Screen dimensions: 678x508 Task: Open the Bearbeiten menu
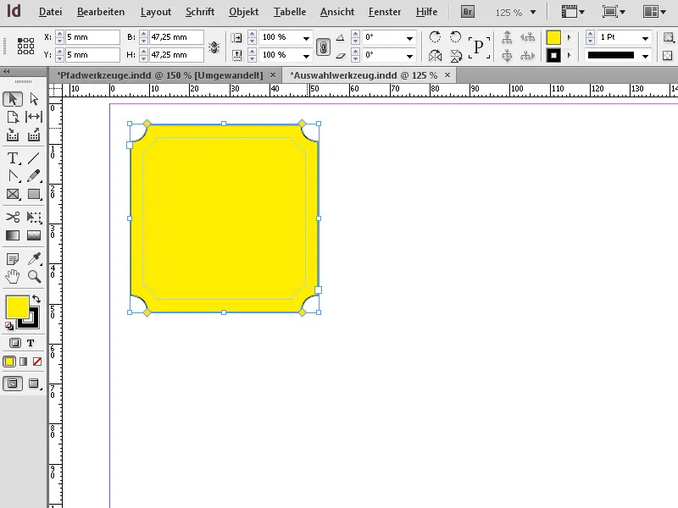click(x=101, y=12)
